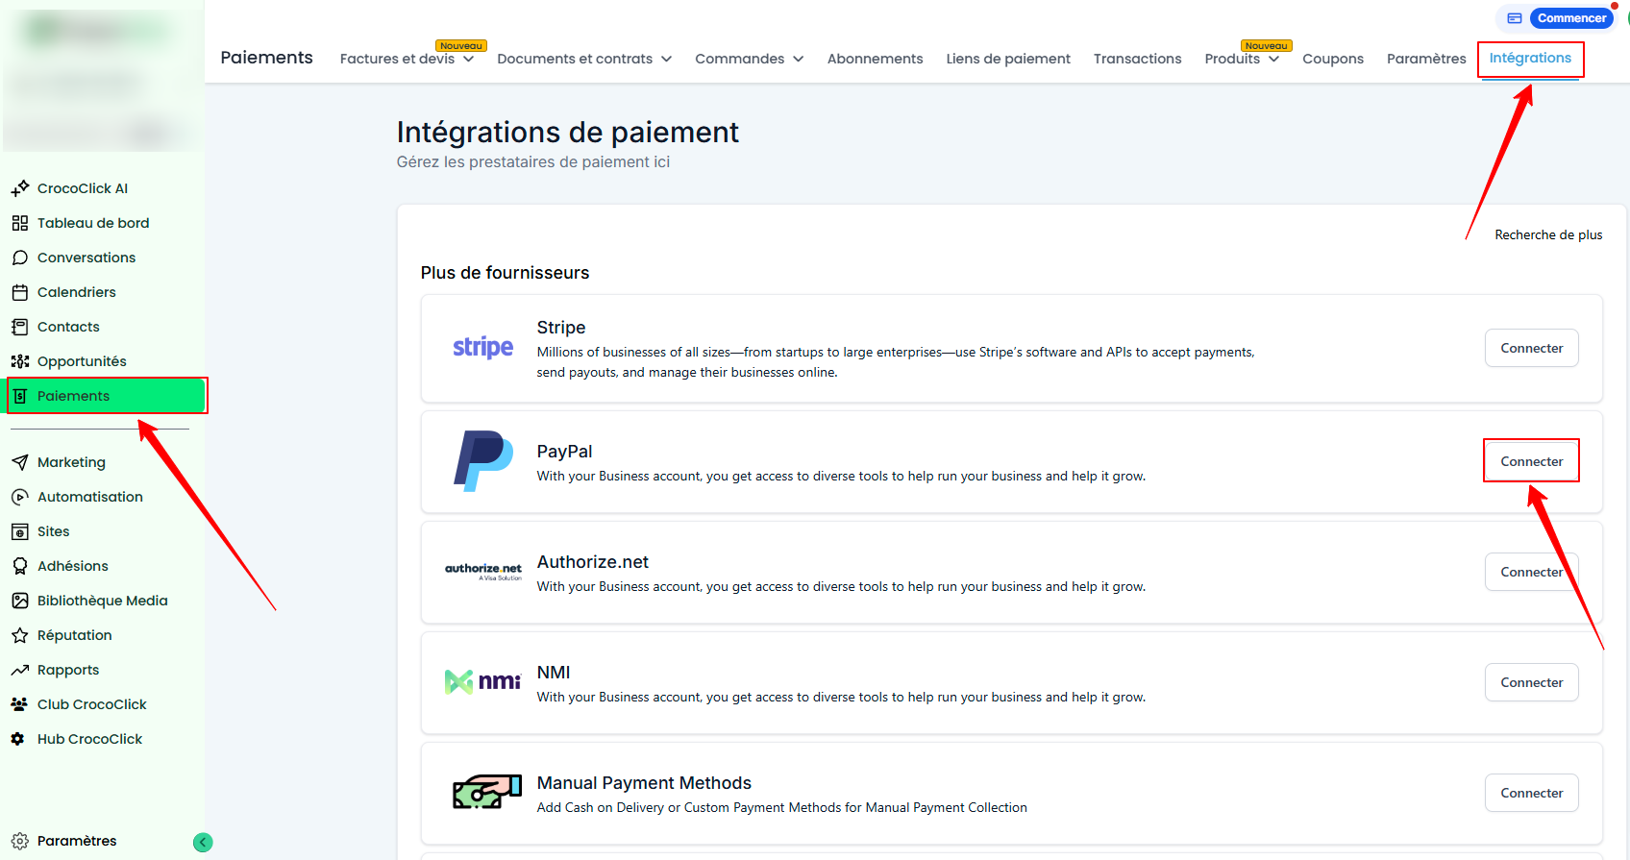Click the Calendriers calendar icon
Image resolution: width=1630 pixels, height=860 pixels.
pos(20,292)
